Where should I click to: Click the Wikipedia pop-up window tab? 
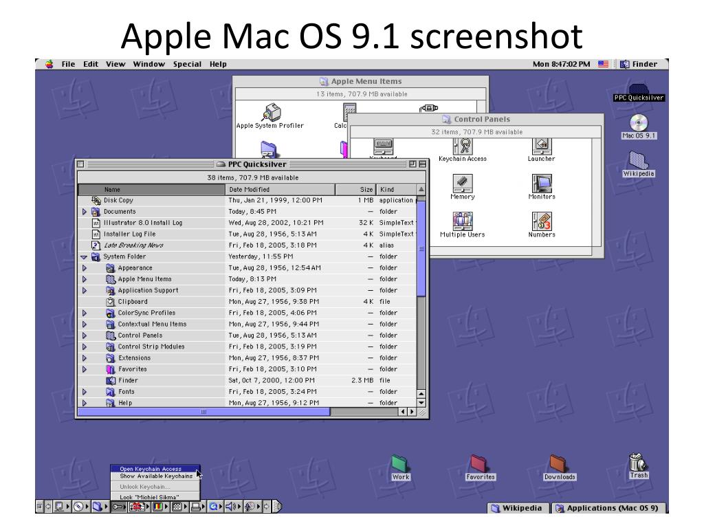518,508
